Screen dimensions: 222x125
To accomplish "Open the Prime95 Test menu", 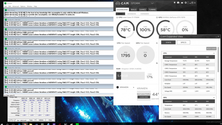I will (6, 6).
